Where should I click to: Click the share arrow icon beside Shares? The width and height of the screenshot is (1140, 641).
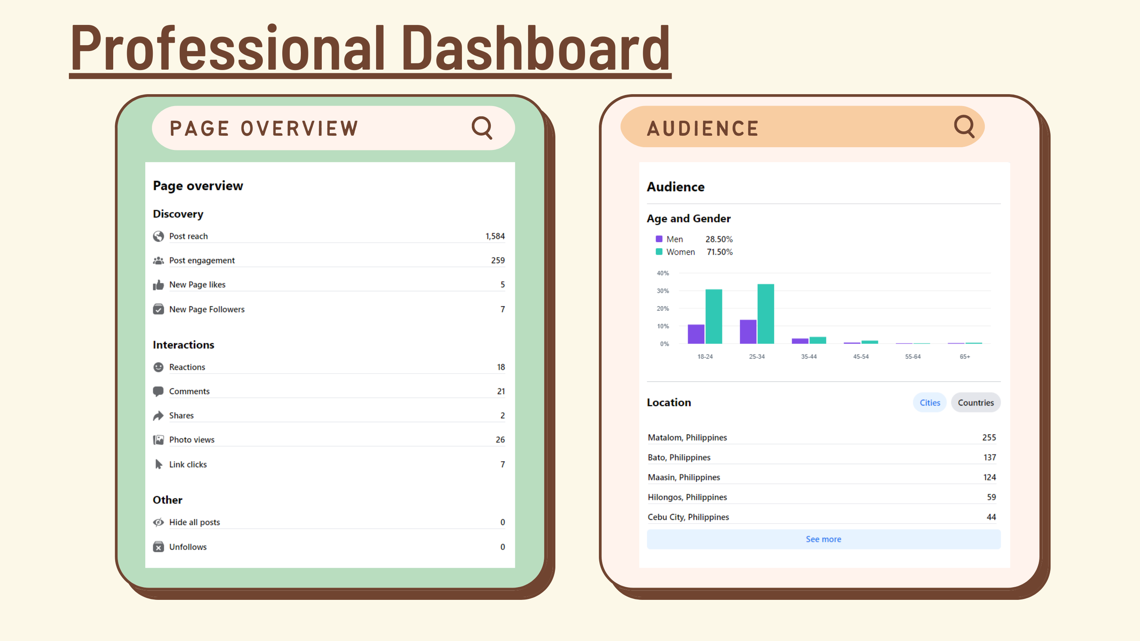[158, 415]
